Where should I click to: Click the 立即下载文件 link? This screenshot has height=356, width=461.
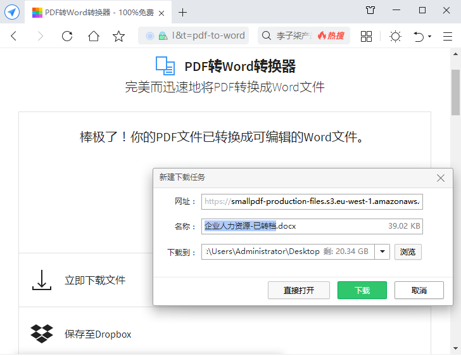tap(95, 280)
